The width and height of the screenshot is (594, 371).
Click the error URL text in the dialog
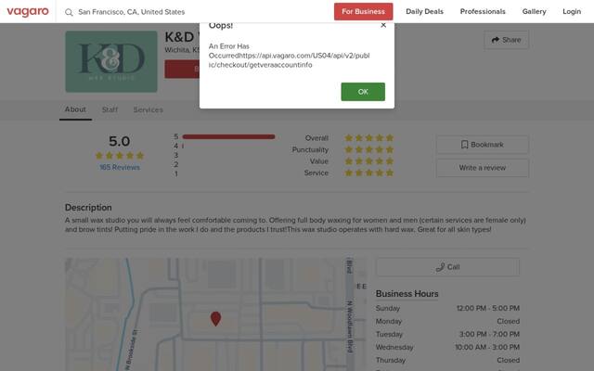tap(289, 60)
